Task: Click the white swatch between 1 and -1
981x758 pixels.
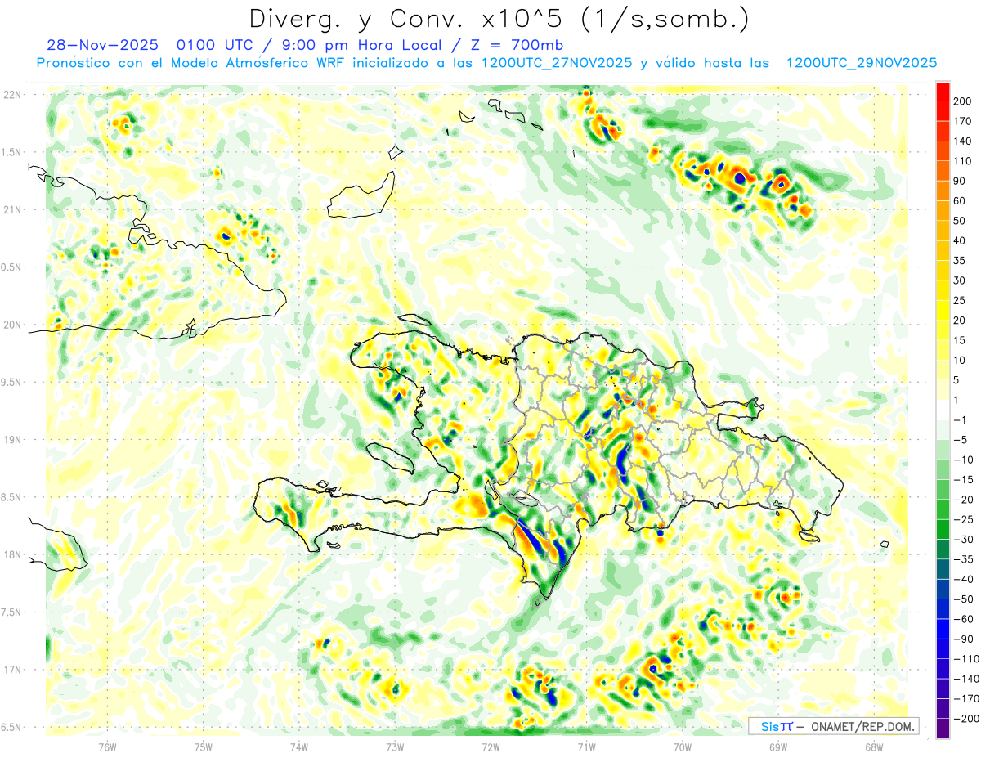Action: coord(943,410)
